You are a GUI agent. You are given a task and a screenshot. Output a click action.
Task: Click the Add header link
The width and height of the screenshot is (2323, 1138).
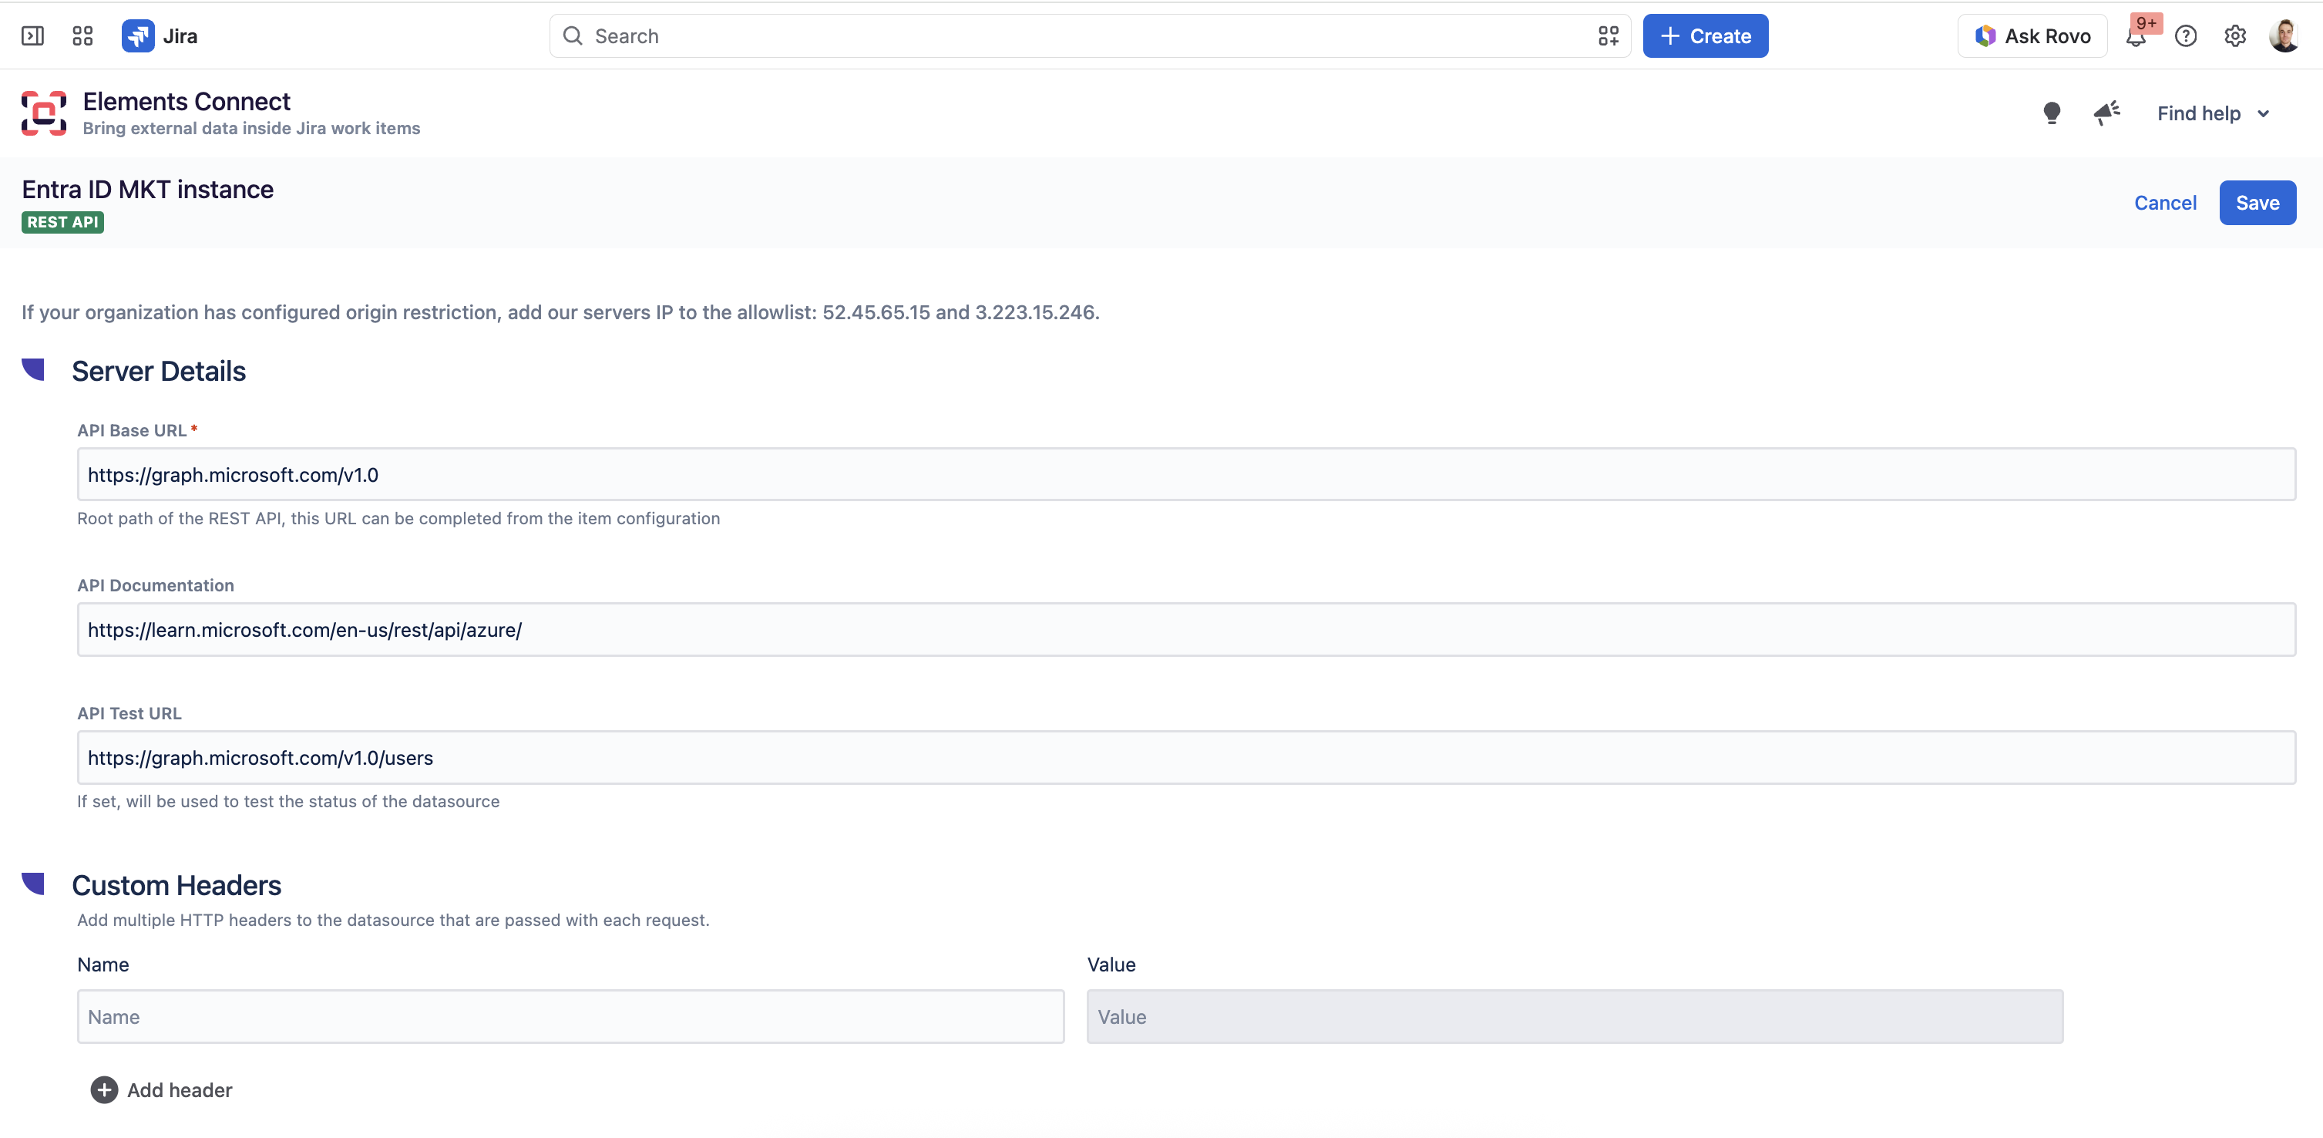pos(180,1090)
